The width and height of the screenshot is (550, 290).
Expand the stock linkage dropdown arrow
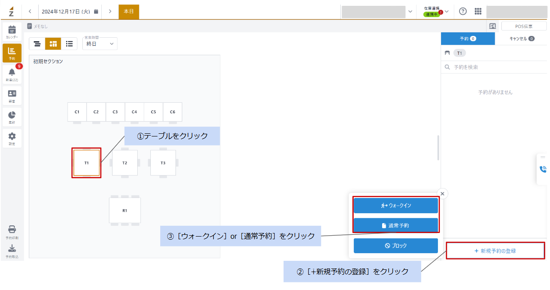446,11
